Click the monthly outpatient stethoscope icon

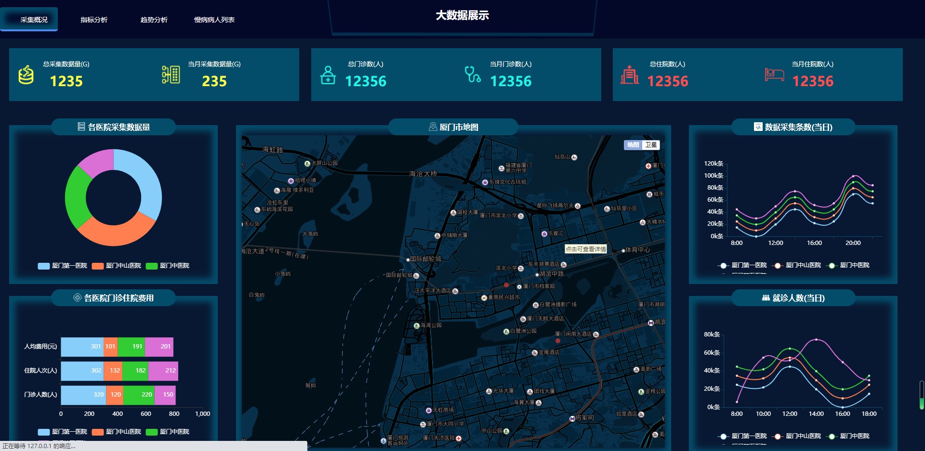[x=472, y=75]
